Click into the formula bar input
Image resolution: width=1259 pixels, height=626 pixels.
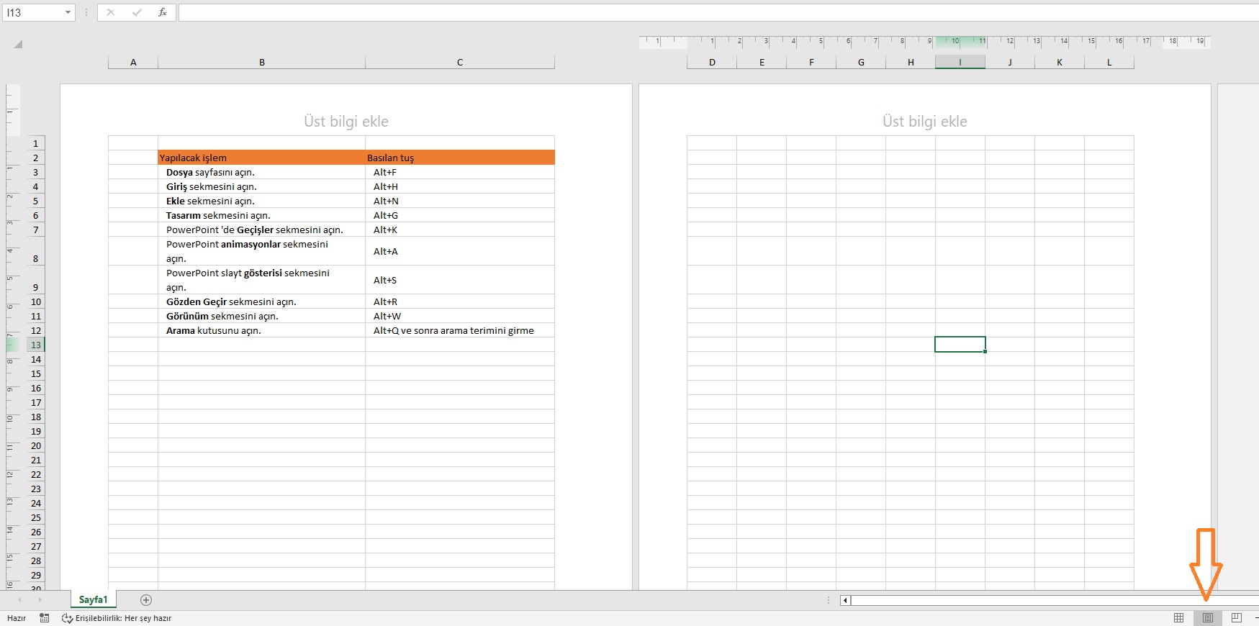(x=718, y=12)
